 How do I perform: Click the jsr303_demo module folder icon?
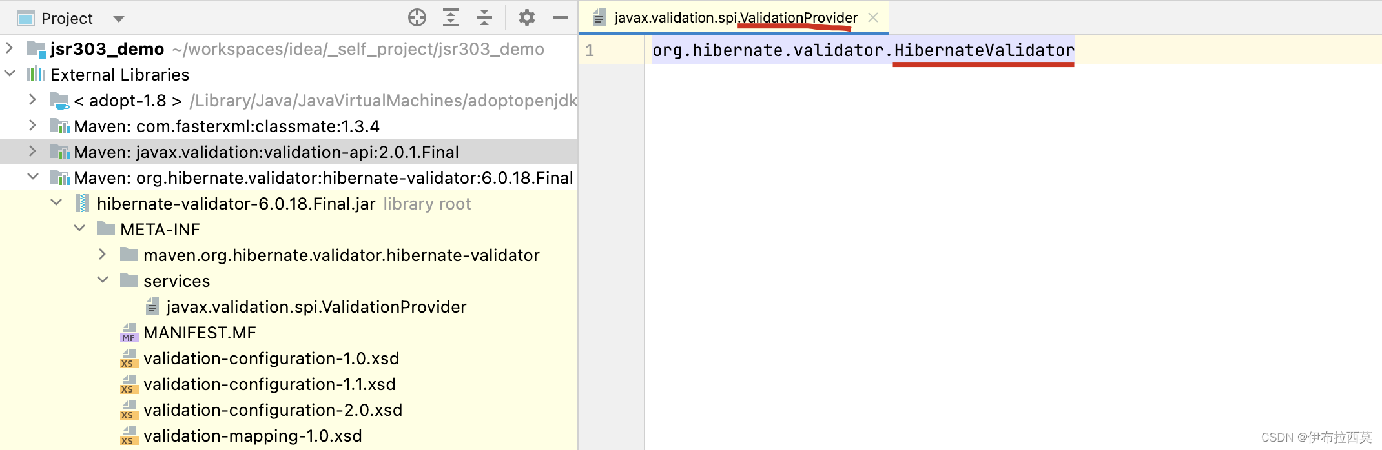(x=36, y=49)
